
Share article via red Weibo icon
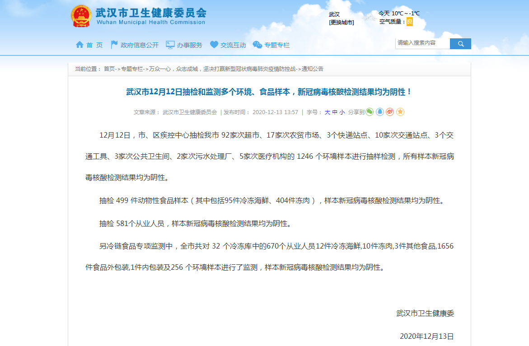[x=390, y=112]
